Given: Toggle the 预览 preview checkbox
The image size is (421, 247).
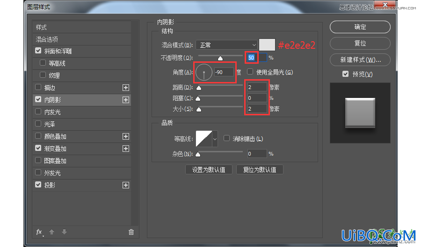Looking at the screenshot, I should tap(346, 74).
